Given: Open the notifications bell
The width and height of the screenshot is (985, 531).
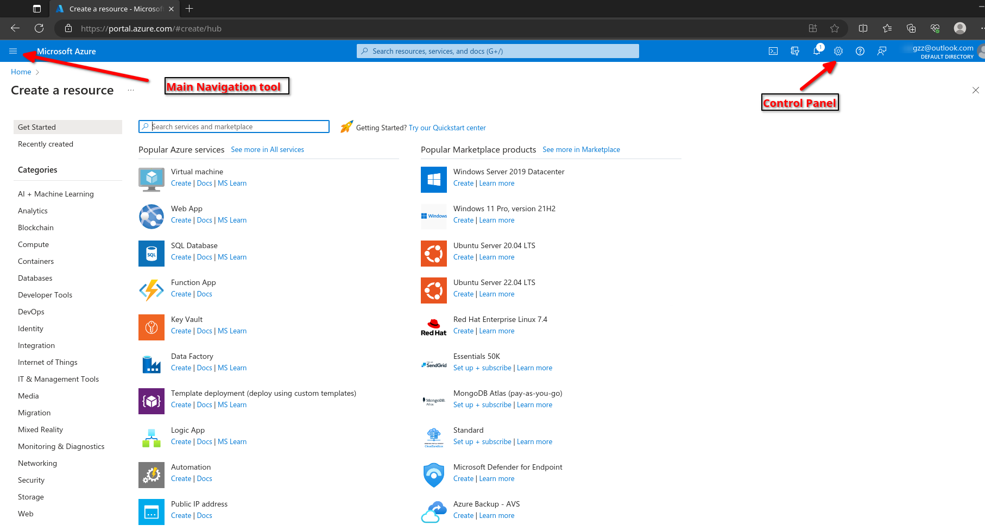Looking at the screenshot, I should (817, 51).
